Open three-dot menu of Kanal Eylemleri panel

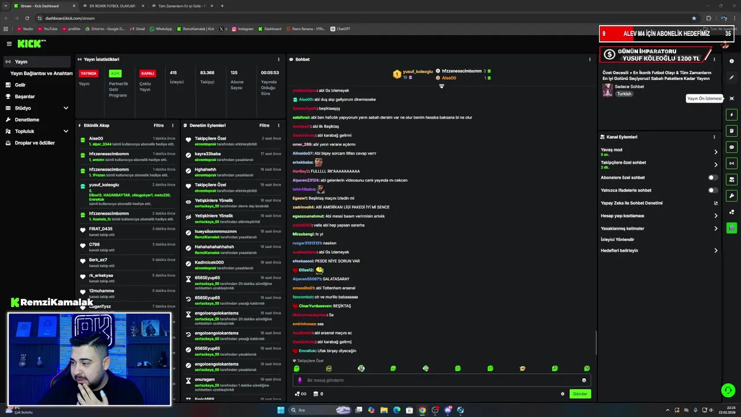tap(714, 137)
